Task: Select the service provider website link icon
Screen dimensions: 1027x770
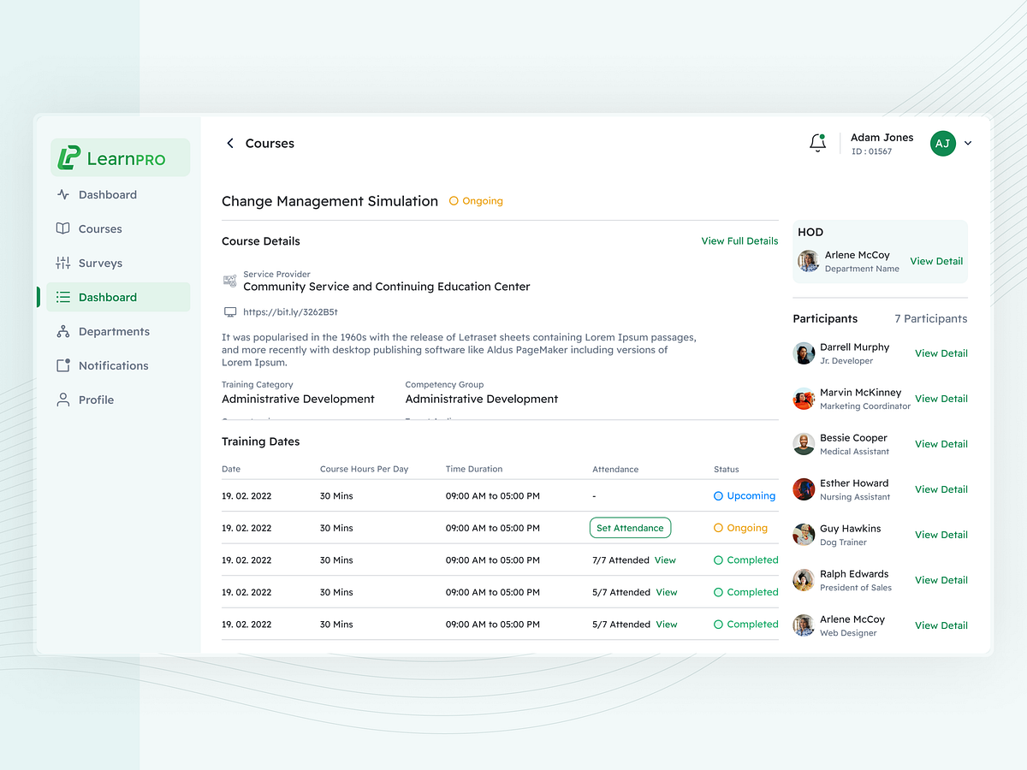Action: 229,312
